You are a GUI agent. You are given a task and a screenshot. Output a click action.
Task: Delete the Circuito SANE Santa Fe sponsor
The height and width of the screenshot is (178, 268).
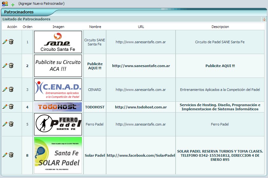[11, 42]
